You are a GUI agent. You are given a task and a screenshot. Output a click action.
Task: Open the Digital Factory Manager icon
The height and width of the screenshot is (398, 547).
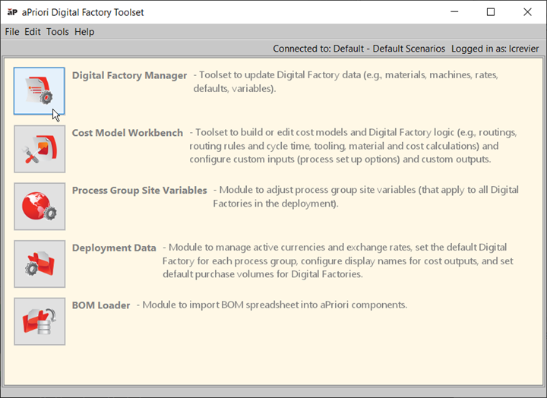40,91
